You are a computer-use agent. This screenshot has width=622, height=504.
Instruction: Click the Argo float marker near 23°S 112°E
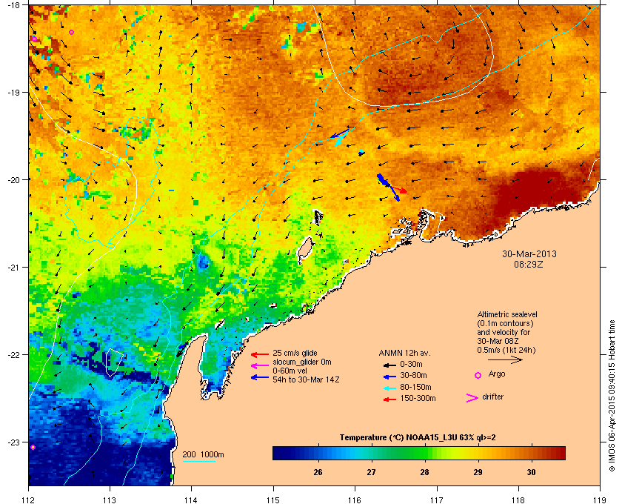pos(33,447)
